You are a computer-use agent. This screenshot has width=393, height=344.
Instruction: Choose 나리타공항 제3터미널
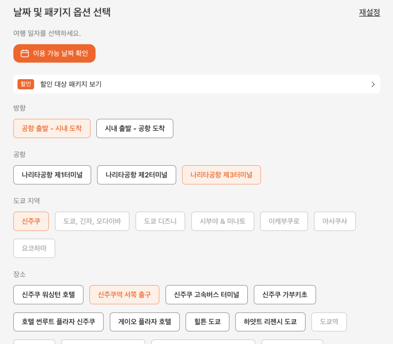221,175
